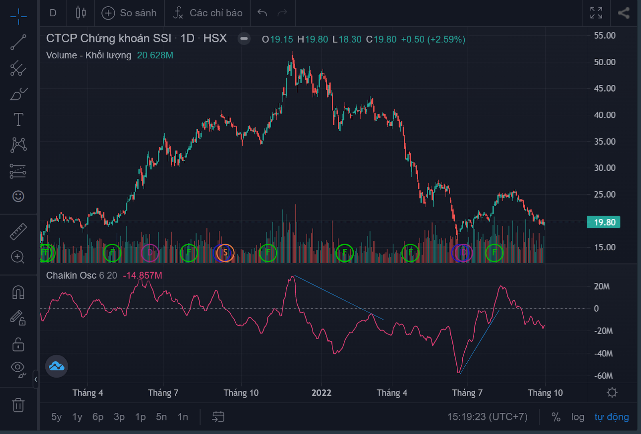Screen dimensions: 641x434
Task: Select the "1y" time range
Action: point(77,417)
